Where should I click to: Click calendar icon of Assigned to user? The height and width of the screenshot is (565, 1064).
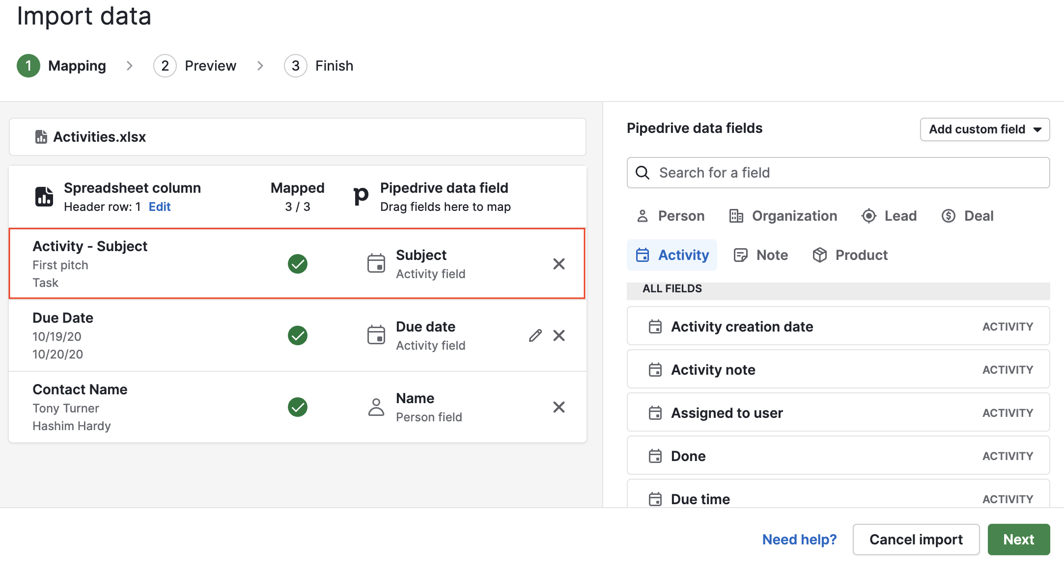click(x=655, y=413)
